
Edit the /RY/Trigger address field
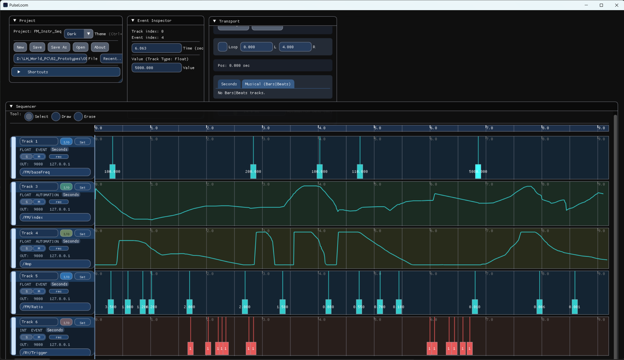55,353
